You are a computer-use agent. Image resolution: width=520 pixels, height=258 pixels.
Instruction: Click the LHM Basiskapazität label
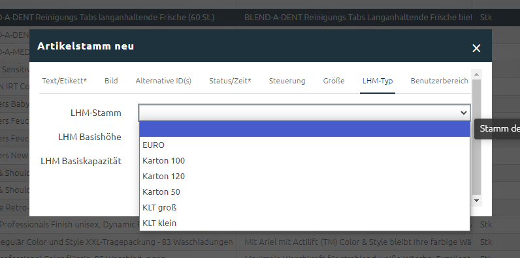81,161
